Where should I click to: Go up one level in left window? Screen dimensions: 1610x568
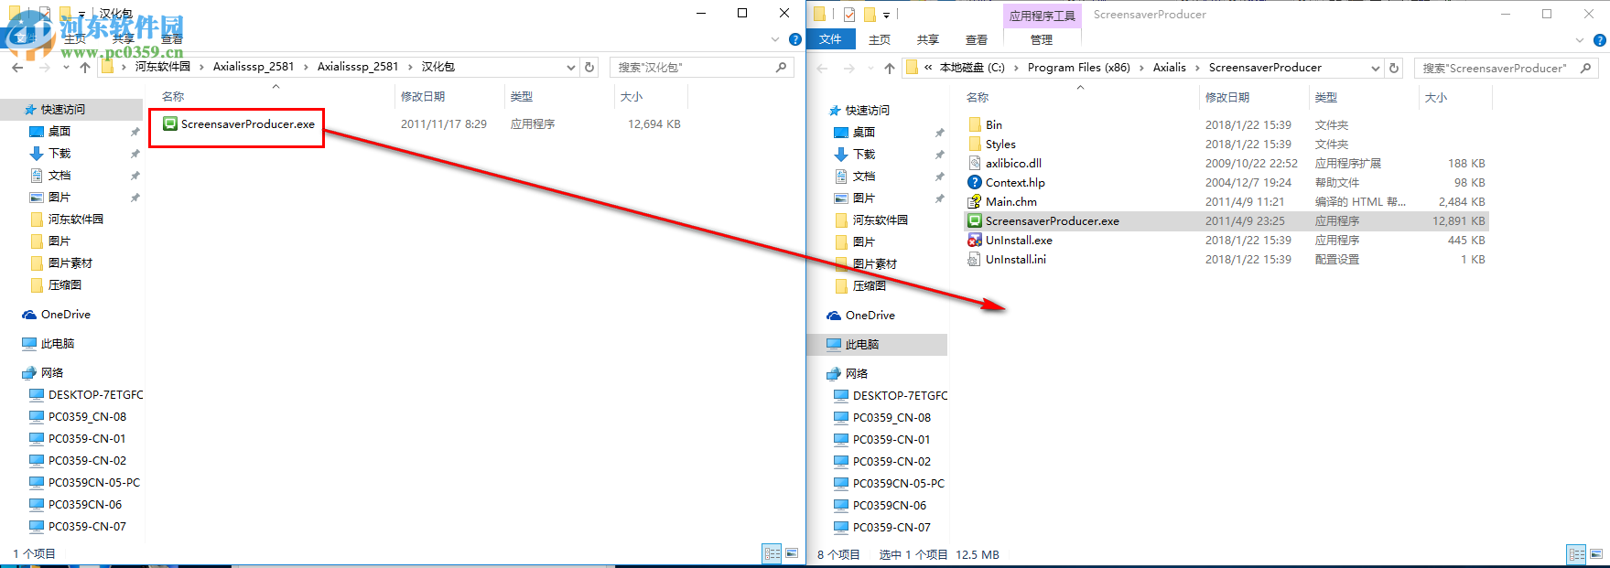click(x=85, y=67)
